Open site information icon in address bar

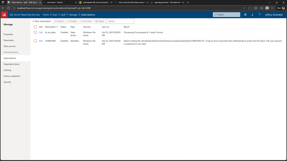coord(14,8)
